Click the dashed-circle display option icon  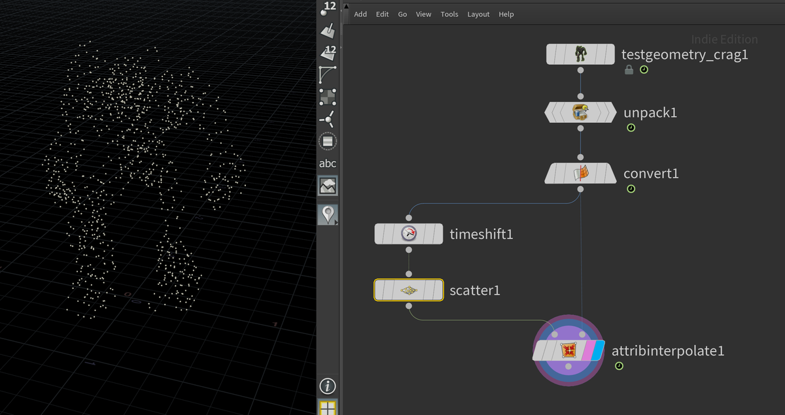click(x=328, y=141)
